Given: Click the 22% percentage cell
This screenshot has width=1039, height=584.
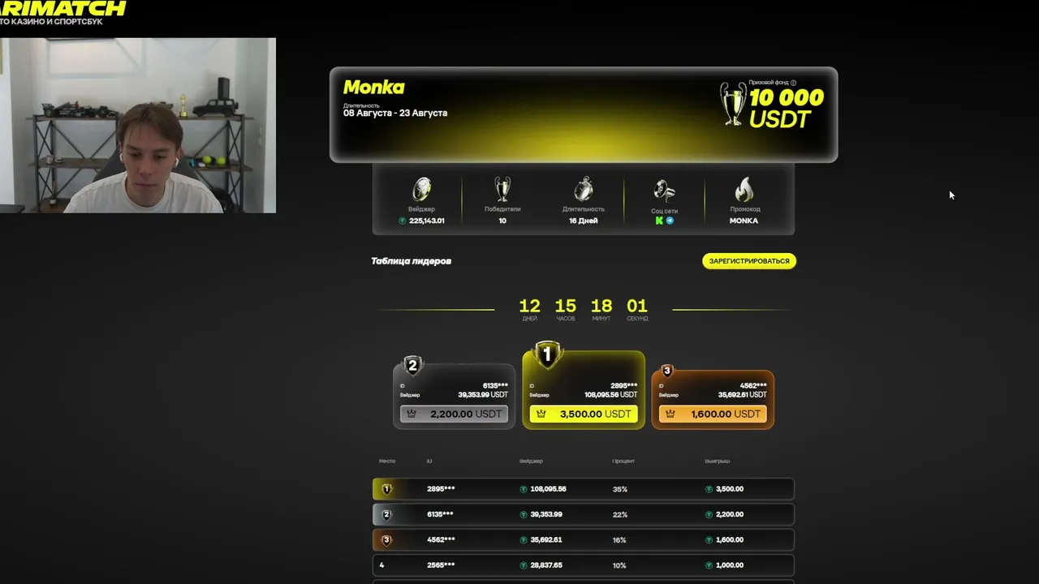Looking at the screenshot, I should [620, 514].
